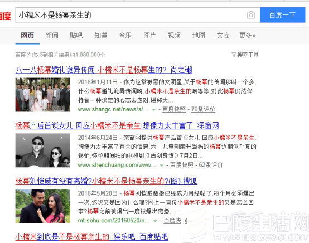Visit mt.sohu.com result URL

click(114, 221)
